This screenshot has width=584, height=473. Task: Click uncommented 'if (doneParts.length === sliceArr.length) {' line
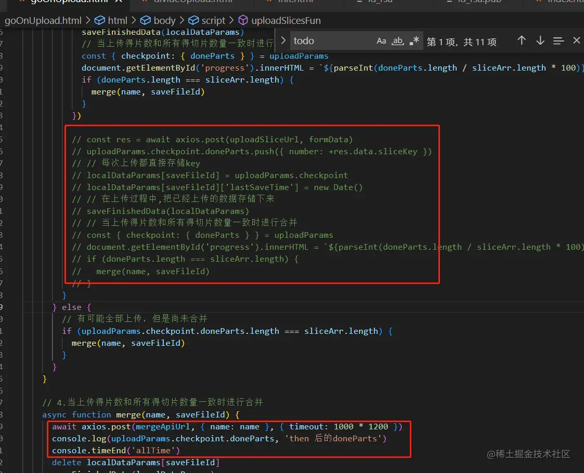(x=188, y=79)
